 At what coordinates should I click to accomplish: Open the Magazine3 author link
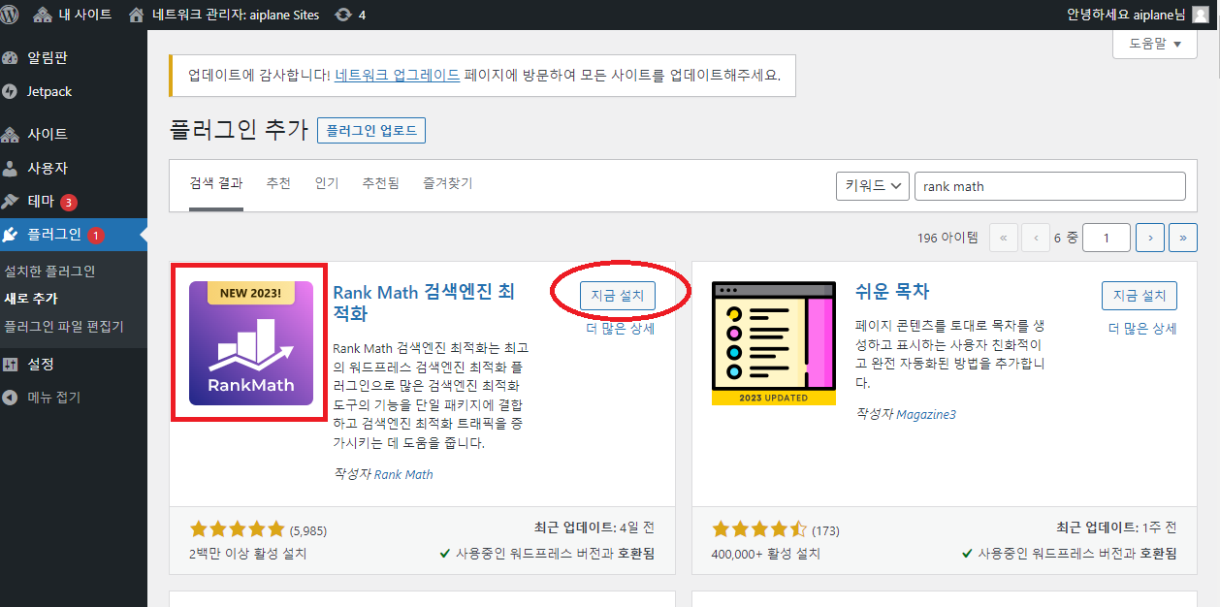pyautogui.click(x=926, y=414)
